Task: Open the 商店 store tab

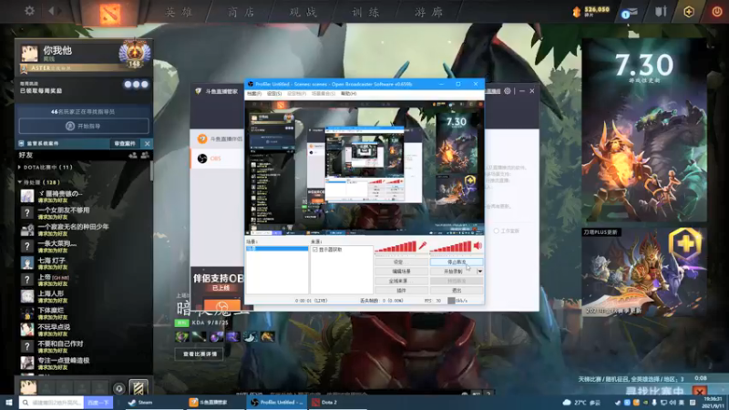Action: (241, 12)
